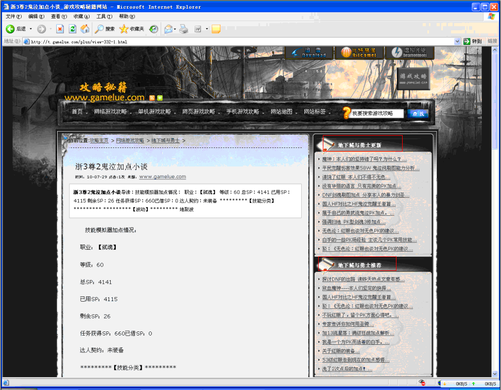This screenshot has width=501, height=390.
Task: Click the www.gamelue.com source link
Action: (x=163, y=177)
